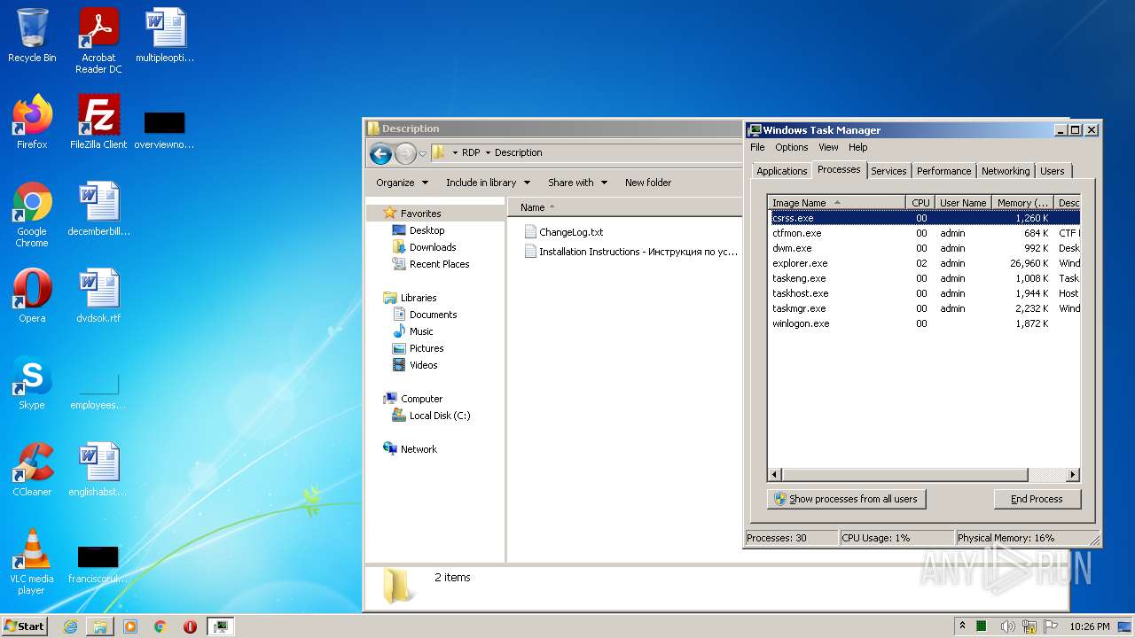Click the End Process button
Viewport: 1135px width, 638px height.
pyautogui.click(x=1037, y=499)
